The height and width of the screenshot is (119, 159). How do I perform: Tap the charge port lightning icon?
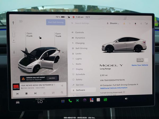(x=63, y=52)
